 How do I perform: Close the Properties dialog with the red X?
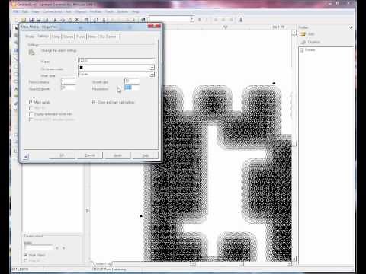click(x=154, y=26)
